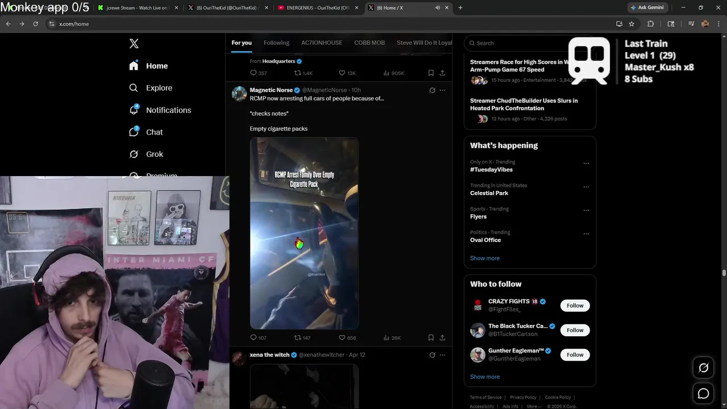Screen dimensions: 727x409
Task: Open more options on xena the witch post
Action: pyautogui.click(x=442, y=355)
